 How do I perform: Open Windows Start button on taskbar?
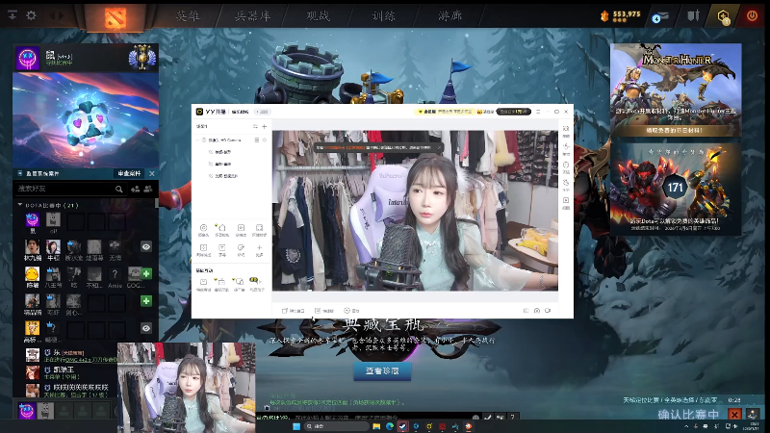click(296, 426)
